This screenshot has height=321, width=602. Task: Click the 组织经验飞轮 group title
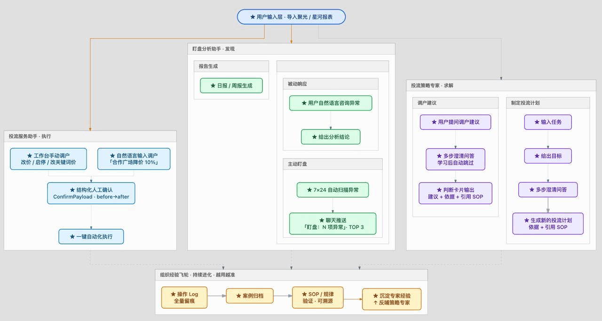[x=198, y=275]
